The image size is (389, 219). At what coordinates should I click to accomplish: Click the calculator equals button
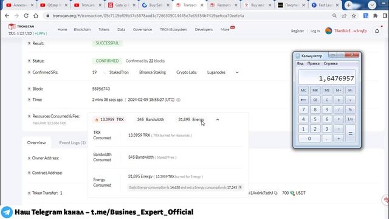coord(350,133)
